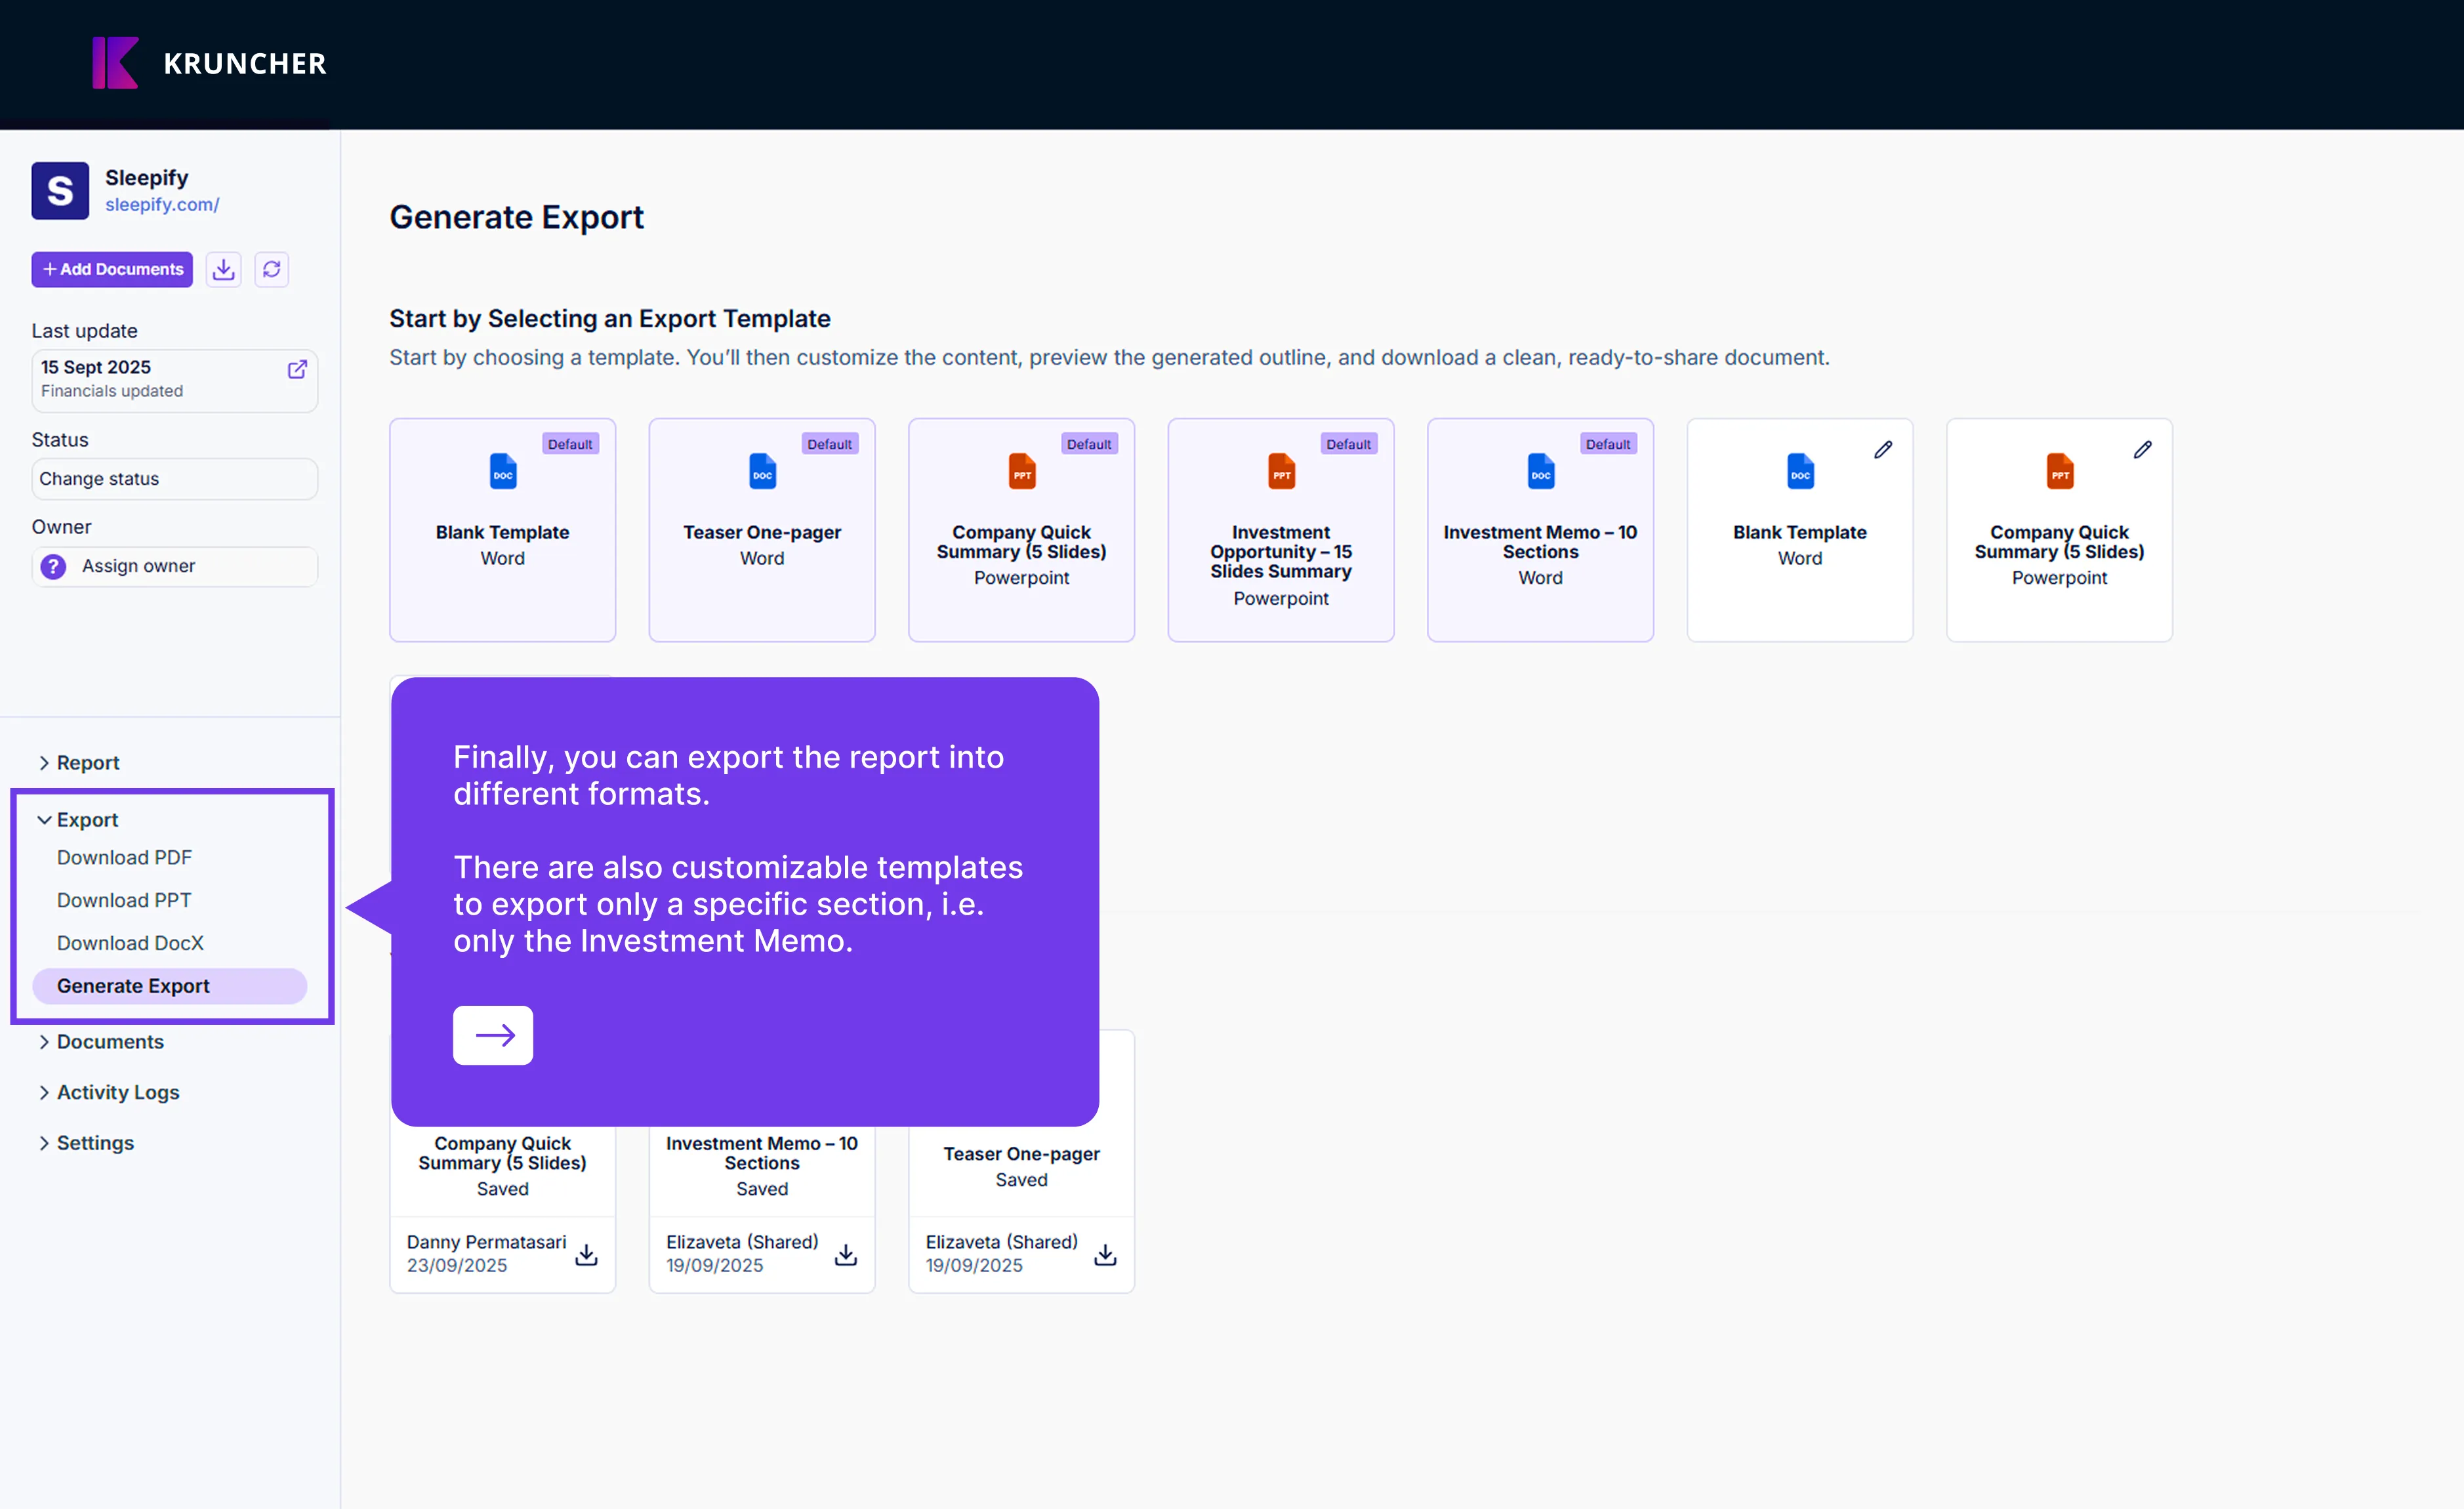The image size is (2464, 1509).
Task: Open the last update external link icon
Action: tap(297, 369)
